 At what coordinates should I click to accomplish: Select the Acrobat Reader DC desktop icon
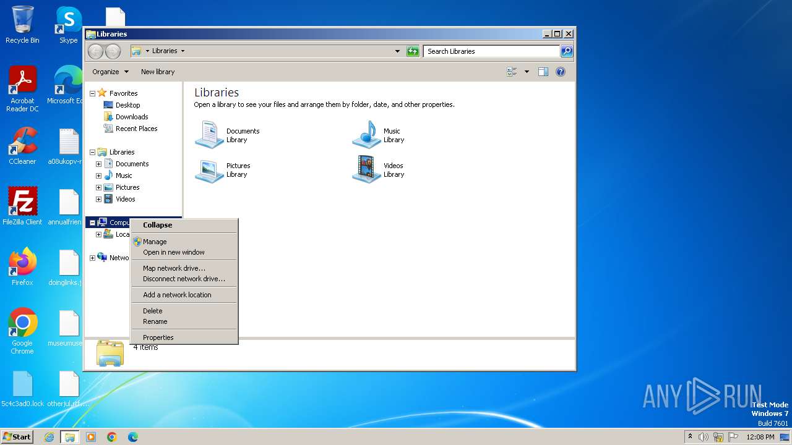pos(22,89)
